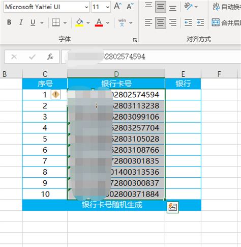Click the Decrease Indent icon
This screenshot has width=241, height=247.
coord(188,22)
